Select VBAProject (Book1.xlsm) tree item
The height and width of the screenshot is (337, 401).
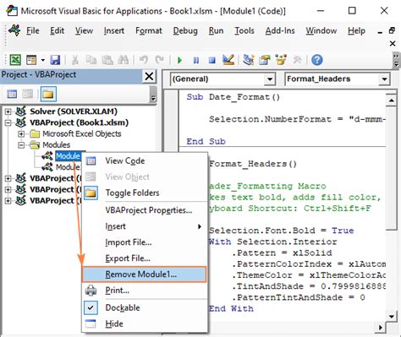(79, 122)
